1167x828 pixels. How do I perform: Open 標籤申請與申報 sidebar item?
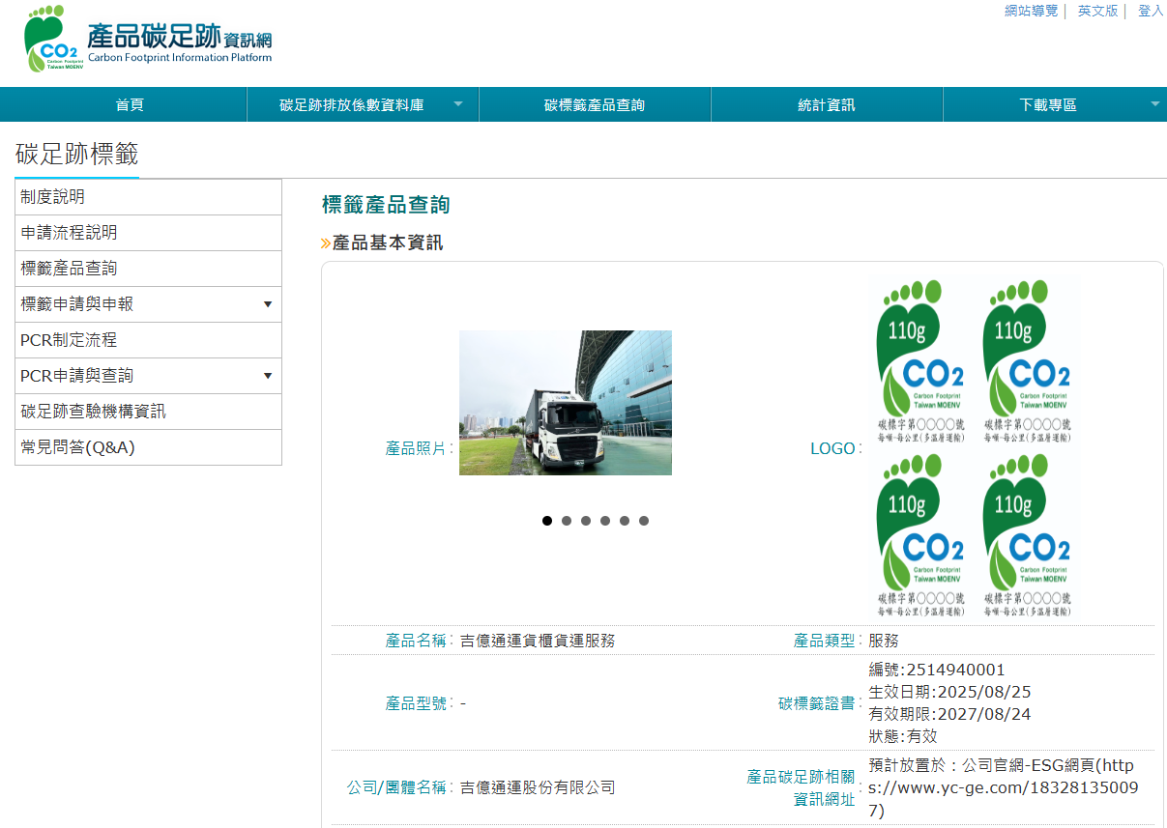tap(148, 304)
